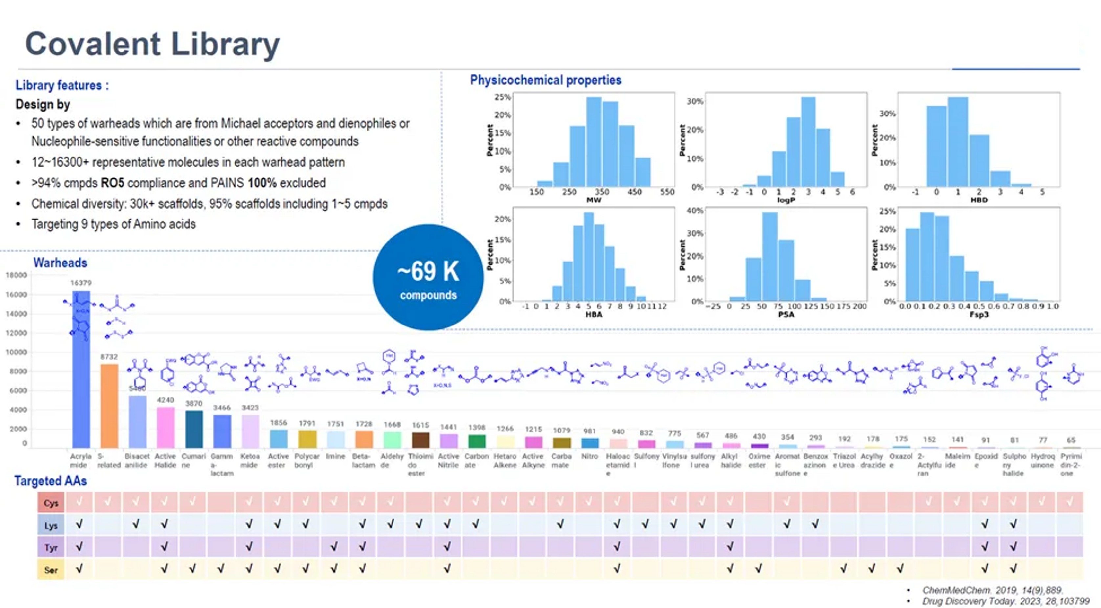Click the blue ~69 K compounds circle
This screenshot has height=608, width=1101.
coord(428,278)
